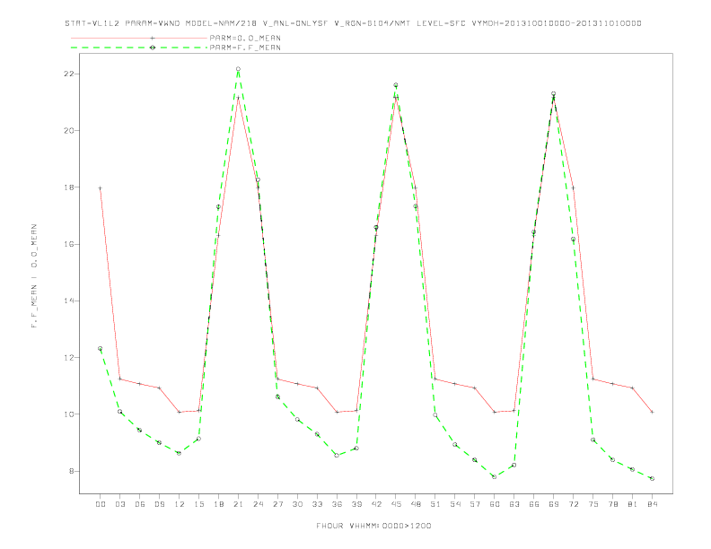Click x-axis tick label 24

click(x=258, y=504)
